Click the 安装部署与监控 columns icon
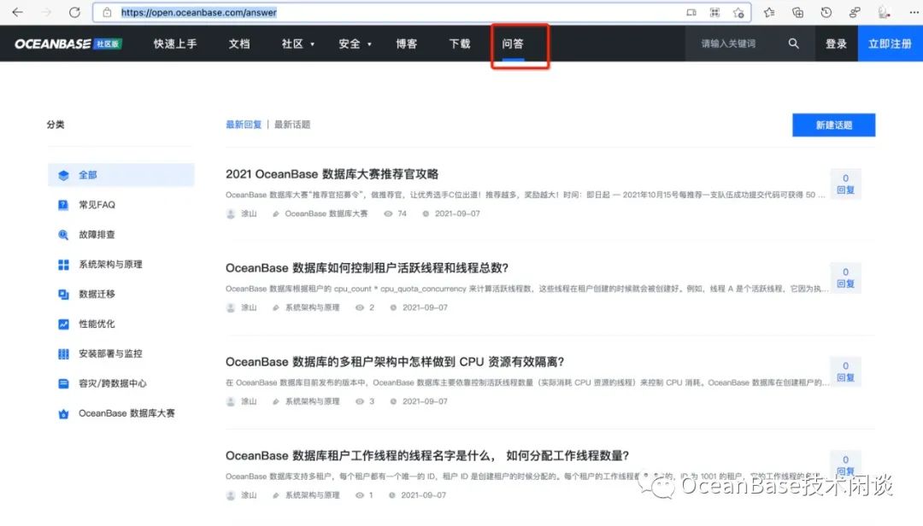The width and height of the screenshot is (923, 526). coord(63,354)
